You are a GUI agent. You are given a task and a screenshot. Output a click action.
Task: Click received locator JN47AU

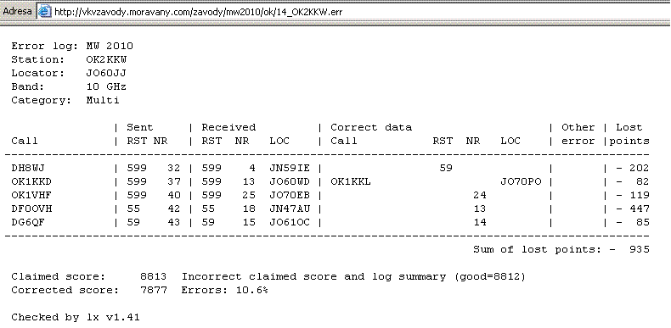pos(290,208)
